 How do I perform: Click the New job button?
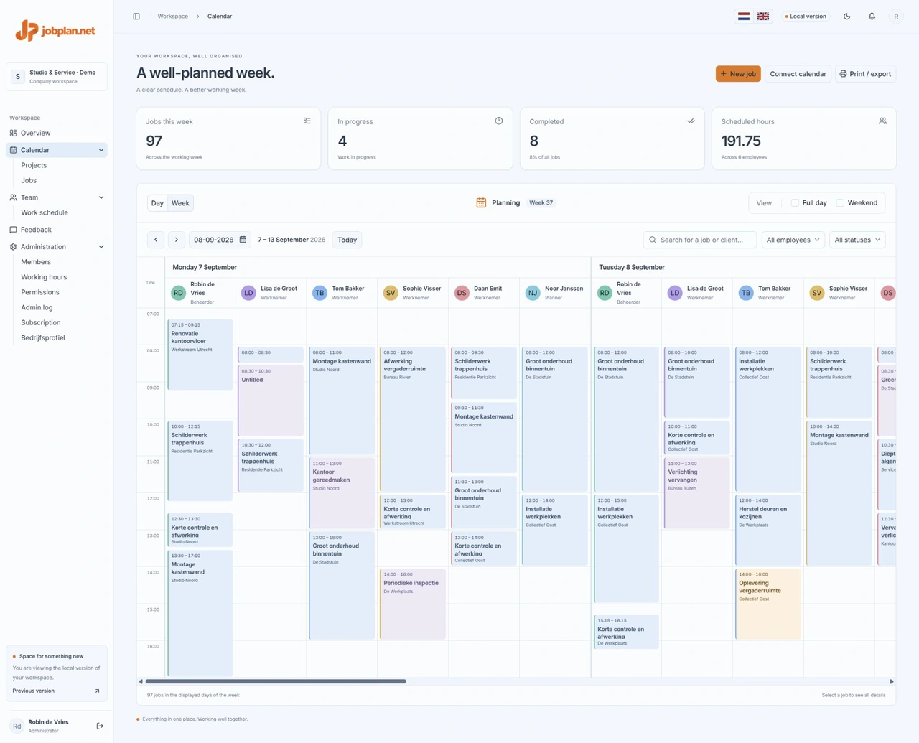(x=738, y=74)
